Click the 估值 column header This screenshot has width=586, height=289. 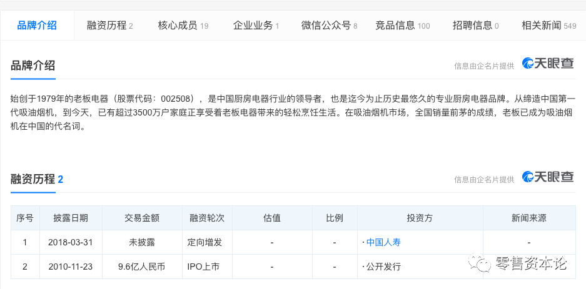click(x=272, y=218)
